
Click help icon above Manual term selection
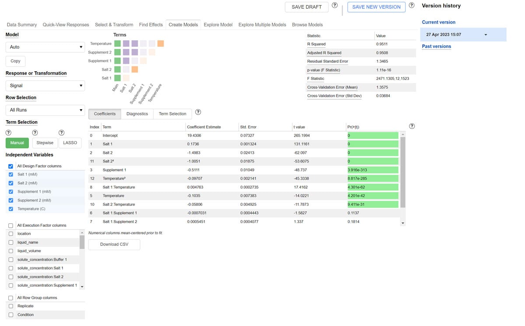[8, 132]
